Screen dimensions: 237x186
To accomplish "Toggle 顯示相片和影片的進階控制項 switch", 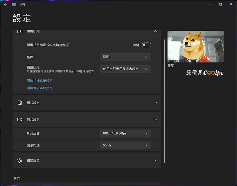I will tap(146, 45).
